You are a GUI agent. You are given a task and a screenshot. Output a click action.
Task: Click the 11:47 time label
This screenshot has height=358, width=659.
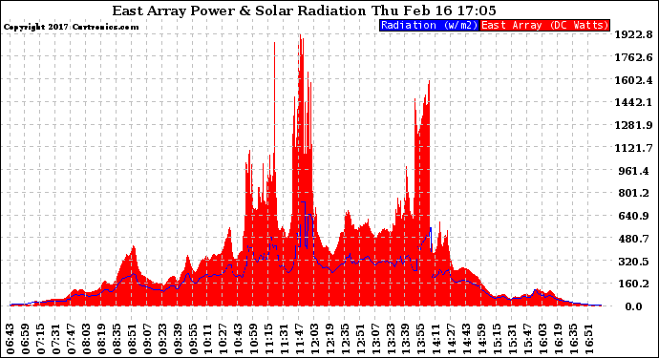[300, 339]
